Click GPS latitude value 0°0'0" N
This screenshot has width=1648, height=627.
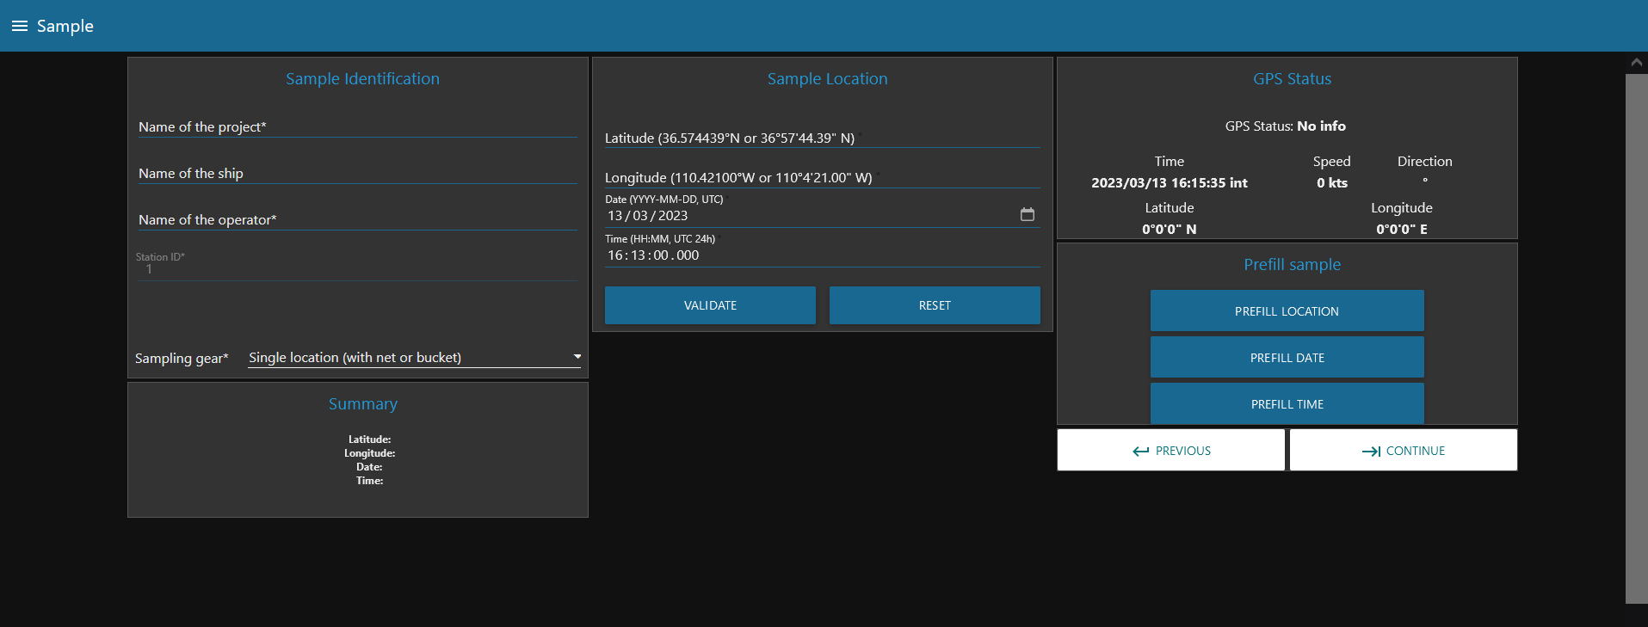click(1170, 229)
